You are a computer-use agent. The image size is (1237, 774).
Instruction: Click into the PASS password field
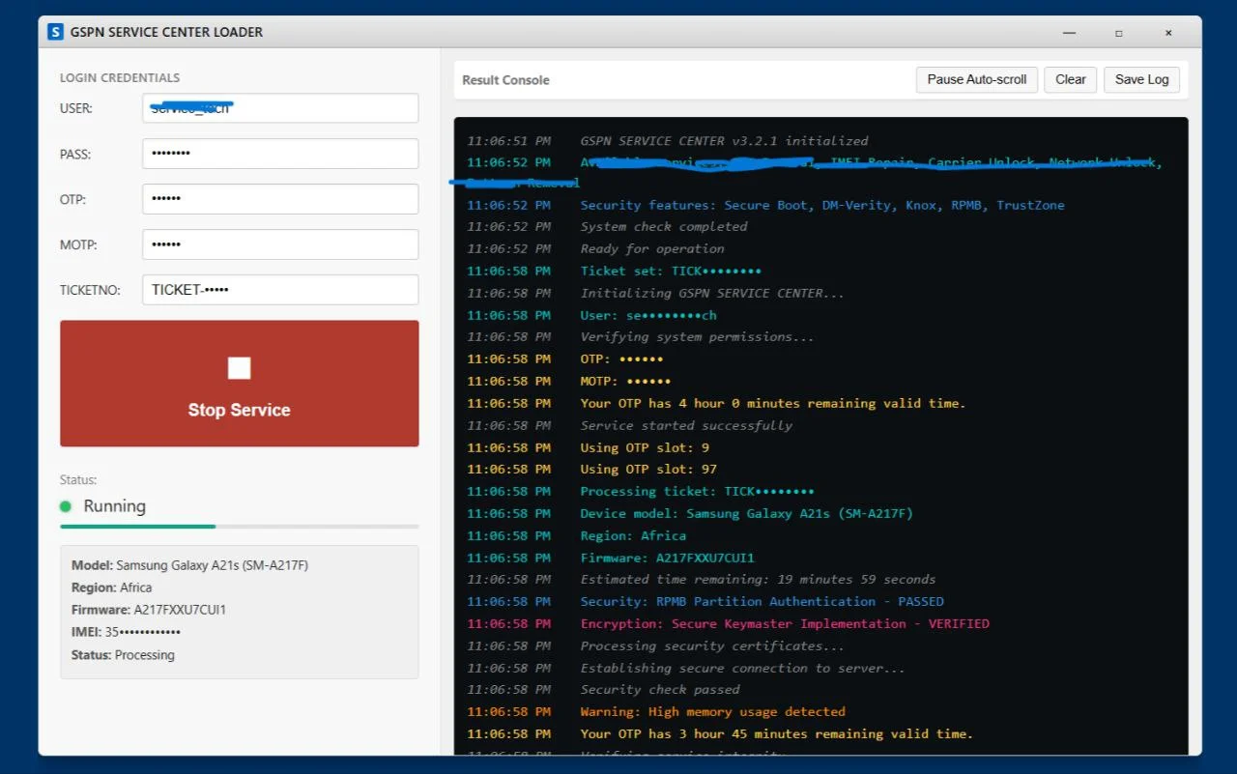[x=280, y=154]
